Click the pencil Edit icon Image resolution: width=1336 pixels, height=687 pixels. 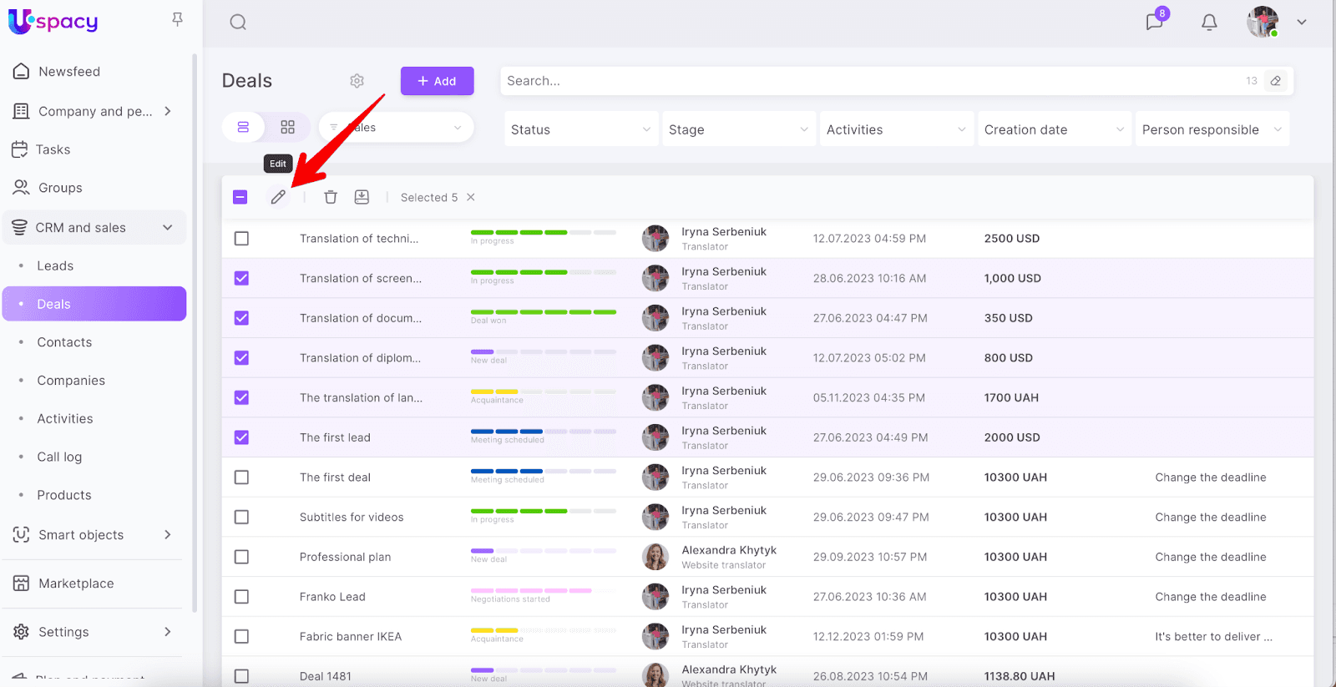(x=278, y=197)
